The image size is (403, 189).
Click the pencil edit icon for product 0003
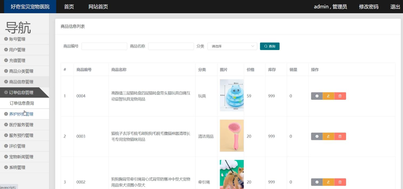click(x=328, y=136)
